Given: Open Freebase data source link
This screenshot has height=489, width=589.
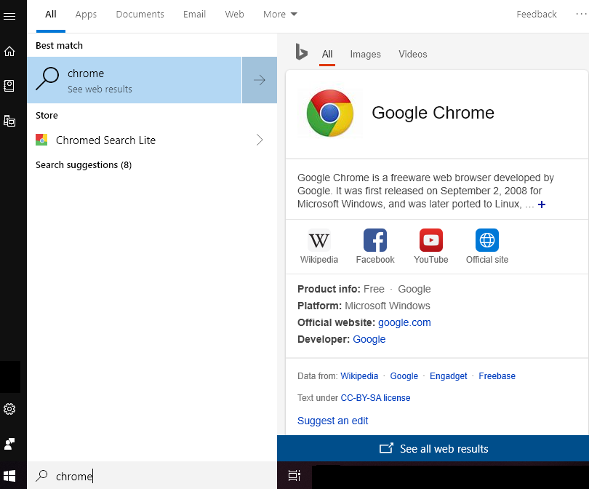Looking at the screenshot, I should [x=497, y=376].
